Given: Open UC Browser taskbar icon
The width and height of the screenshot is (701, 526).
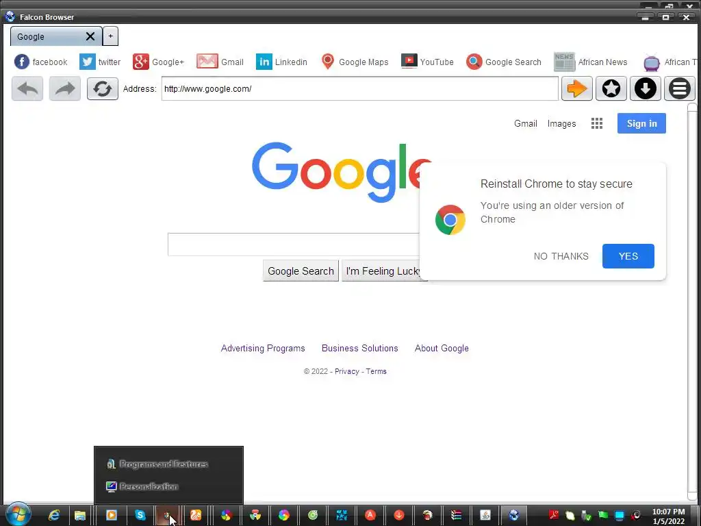Looking at the screenshot, I should [x=196, y=515].
